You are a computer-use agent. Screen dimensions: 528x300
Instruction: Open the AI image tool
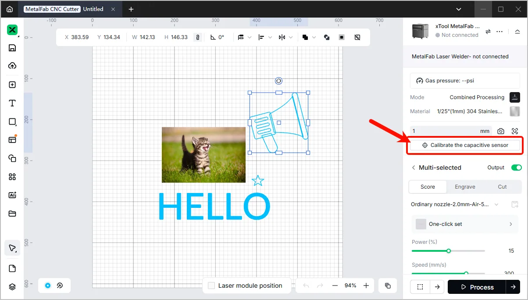point(12,195)
